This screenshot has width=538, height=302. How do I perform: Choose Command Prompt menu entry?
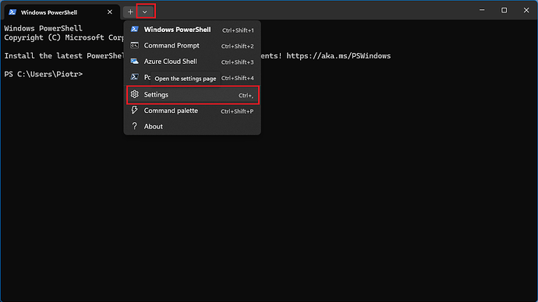[192, 46]
